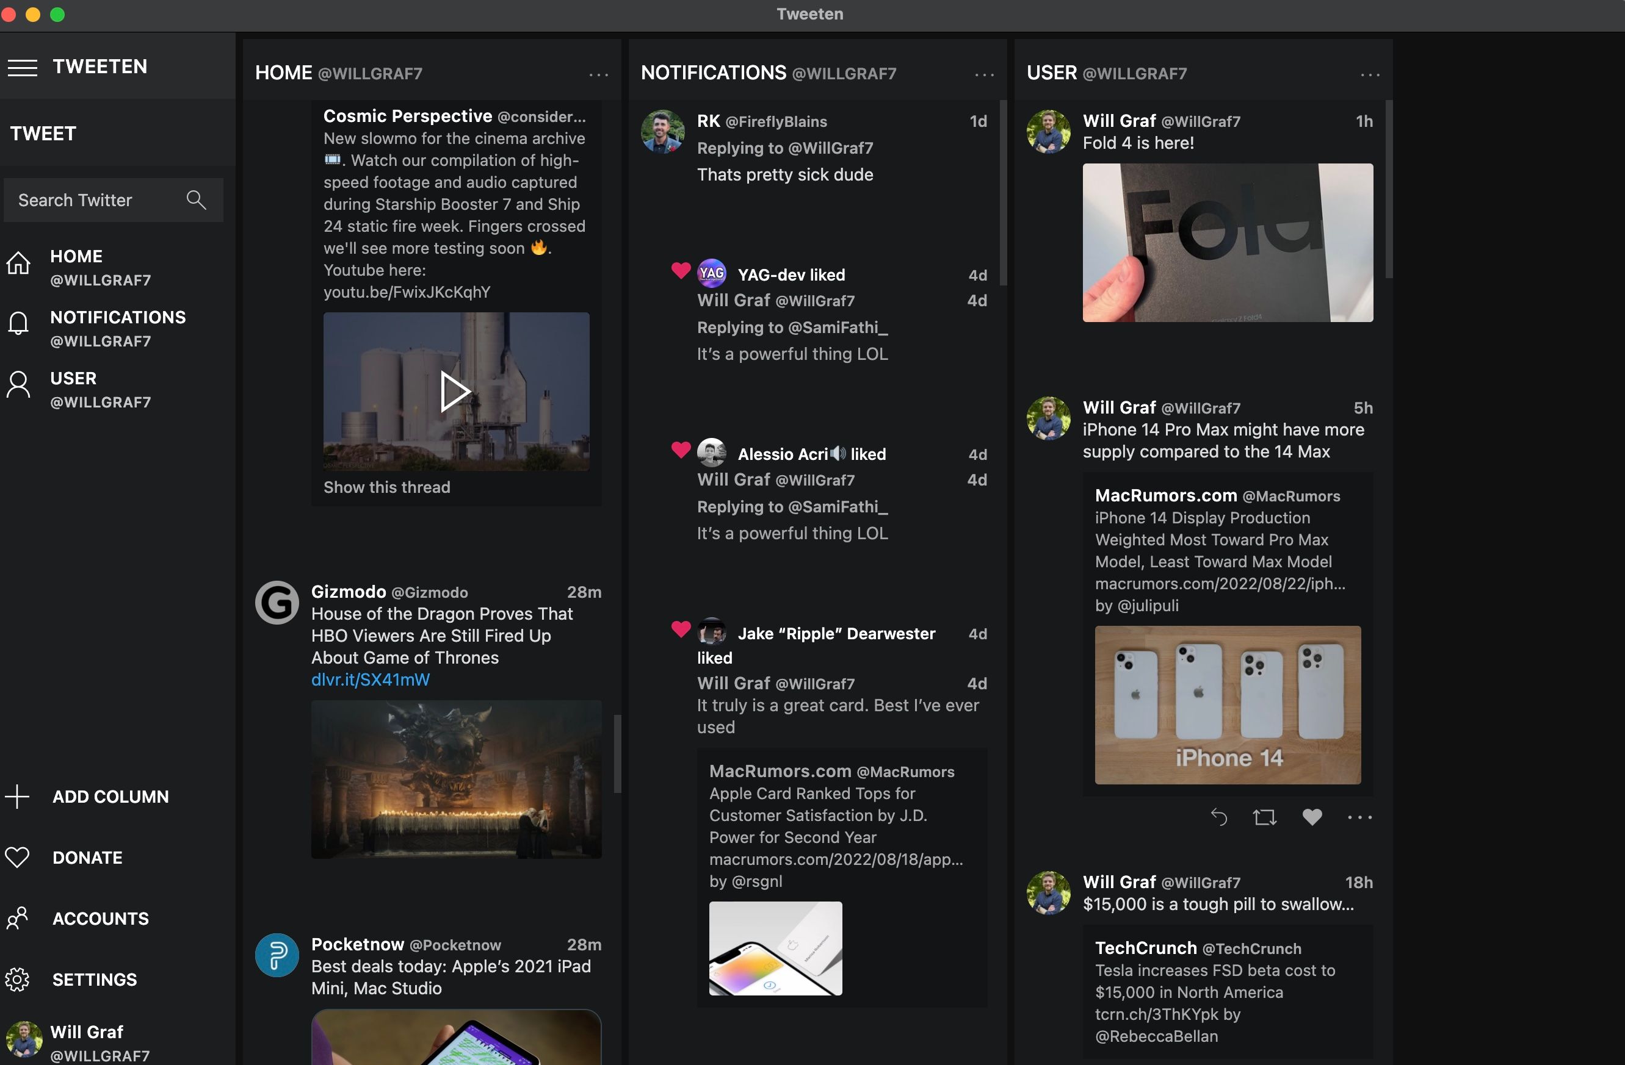Open Apple Card image thumbnail
1625x1065 pixels.
coord(776,948)
